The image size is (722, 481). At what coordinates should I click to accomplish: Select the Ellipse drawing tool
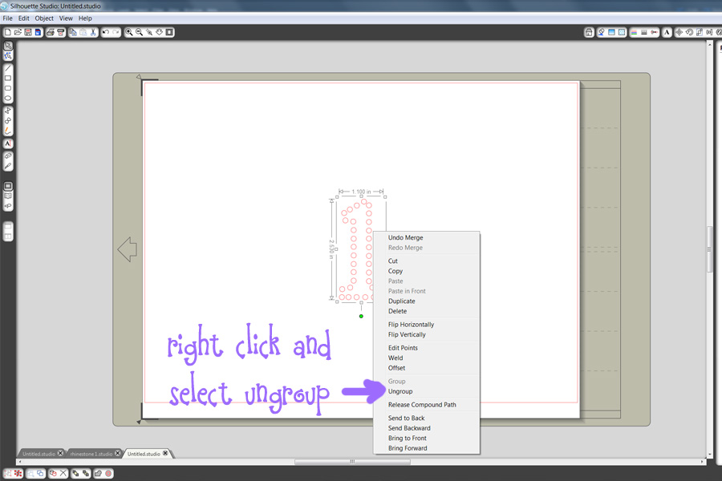8,99
